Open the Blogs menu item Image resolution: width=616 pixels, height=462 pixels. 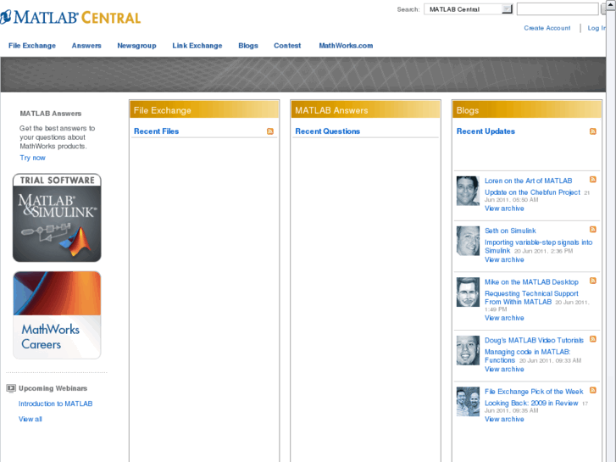point(248,46)
